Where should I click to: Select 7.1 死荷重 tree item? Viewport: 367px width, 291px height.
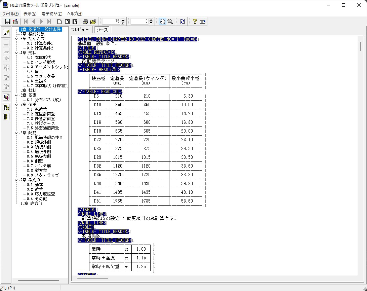(37, 109)
